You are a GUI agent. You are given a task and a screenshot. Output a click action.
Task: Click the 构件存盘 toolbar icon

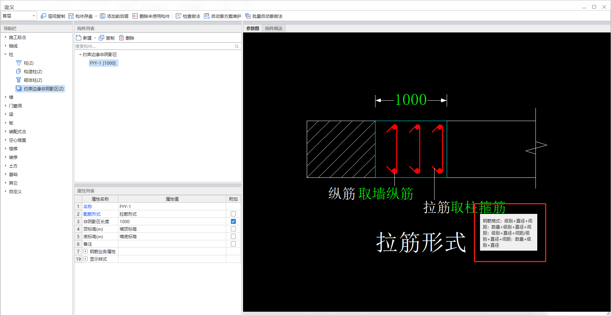point(71,16)
